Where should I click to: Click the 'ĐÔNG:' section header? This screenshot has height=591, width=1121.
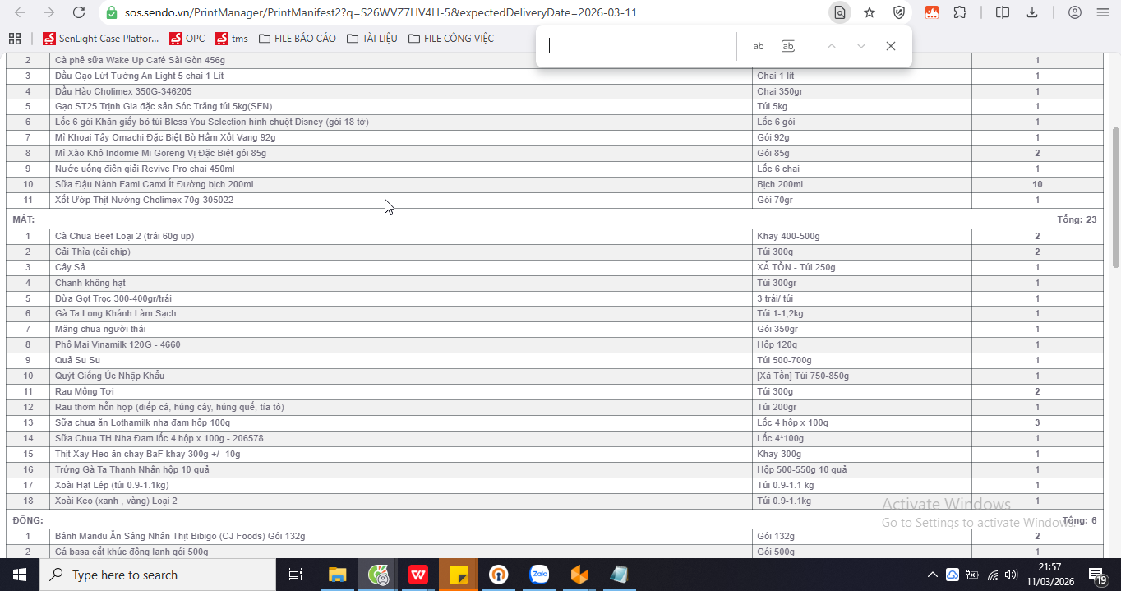(28, 520)
